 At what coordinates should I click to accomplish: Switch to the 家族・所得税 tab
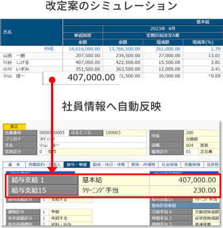coord(143,165)
